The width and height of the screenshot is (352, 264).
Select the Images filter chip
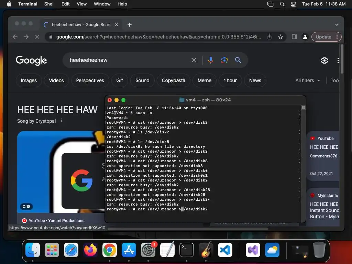point(29,80)
